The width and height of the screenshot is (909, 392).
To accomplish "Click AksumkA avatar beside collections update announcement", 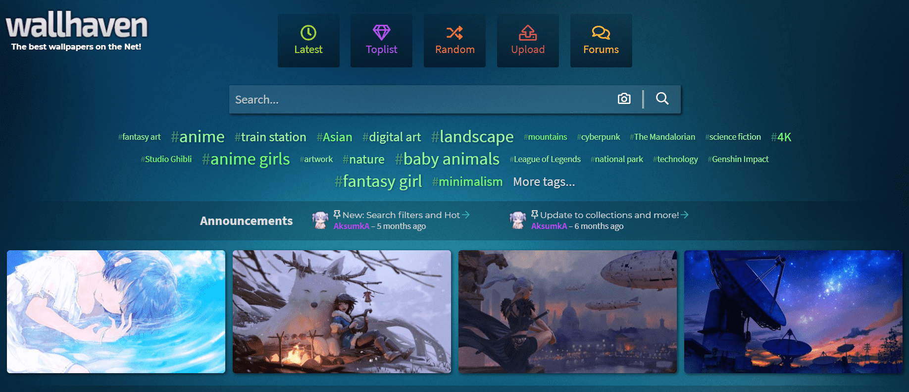I will [x=518, y=220].
